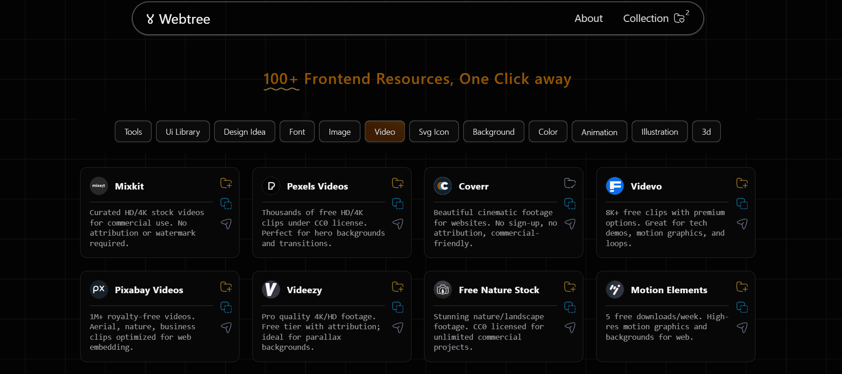Copy the Coverr link
The image size is (842, 374).
click(570, 204)
